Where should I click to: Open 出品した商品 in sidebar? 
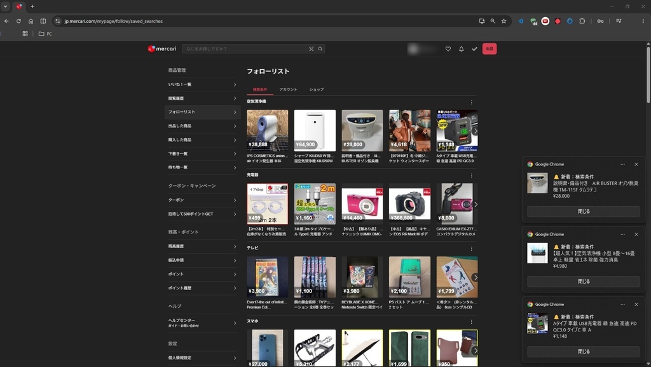click(202, 126)
